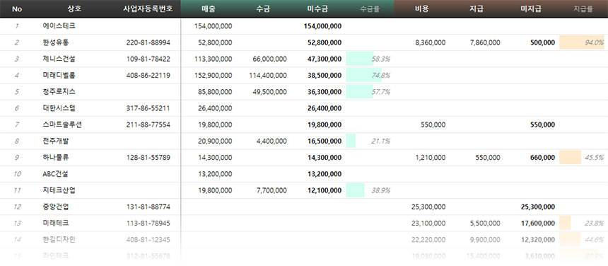The height and width of the screenshot is (266, 608).
Task: Click the 23.8% payment rate bar
Action: coord(565,223)
